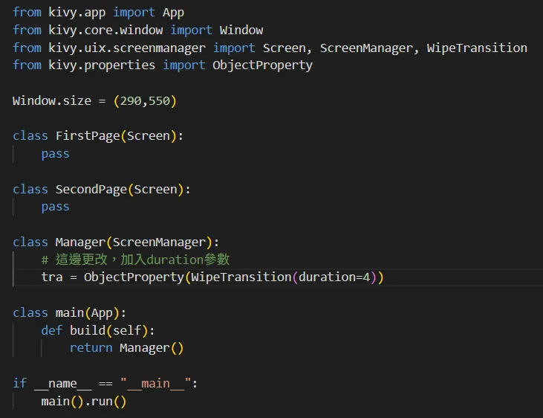Click 'kivy.uix.screenmanager' module name
Screen dimensions: 543x418
pyautogui.click(x=127, y=48)
